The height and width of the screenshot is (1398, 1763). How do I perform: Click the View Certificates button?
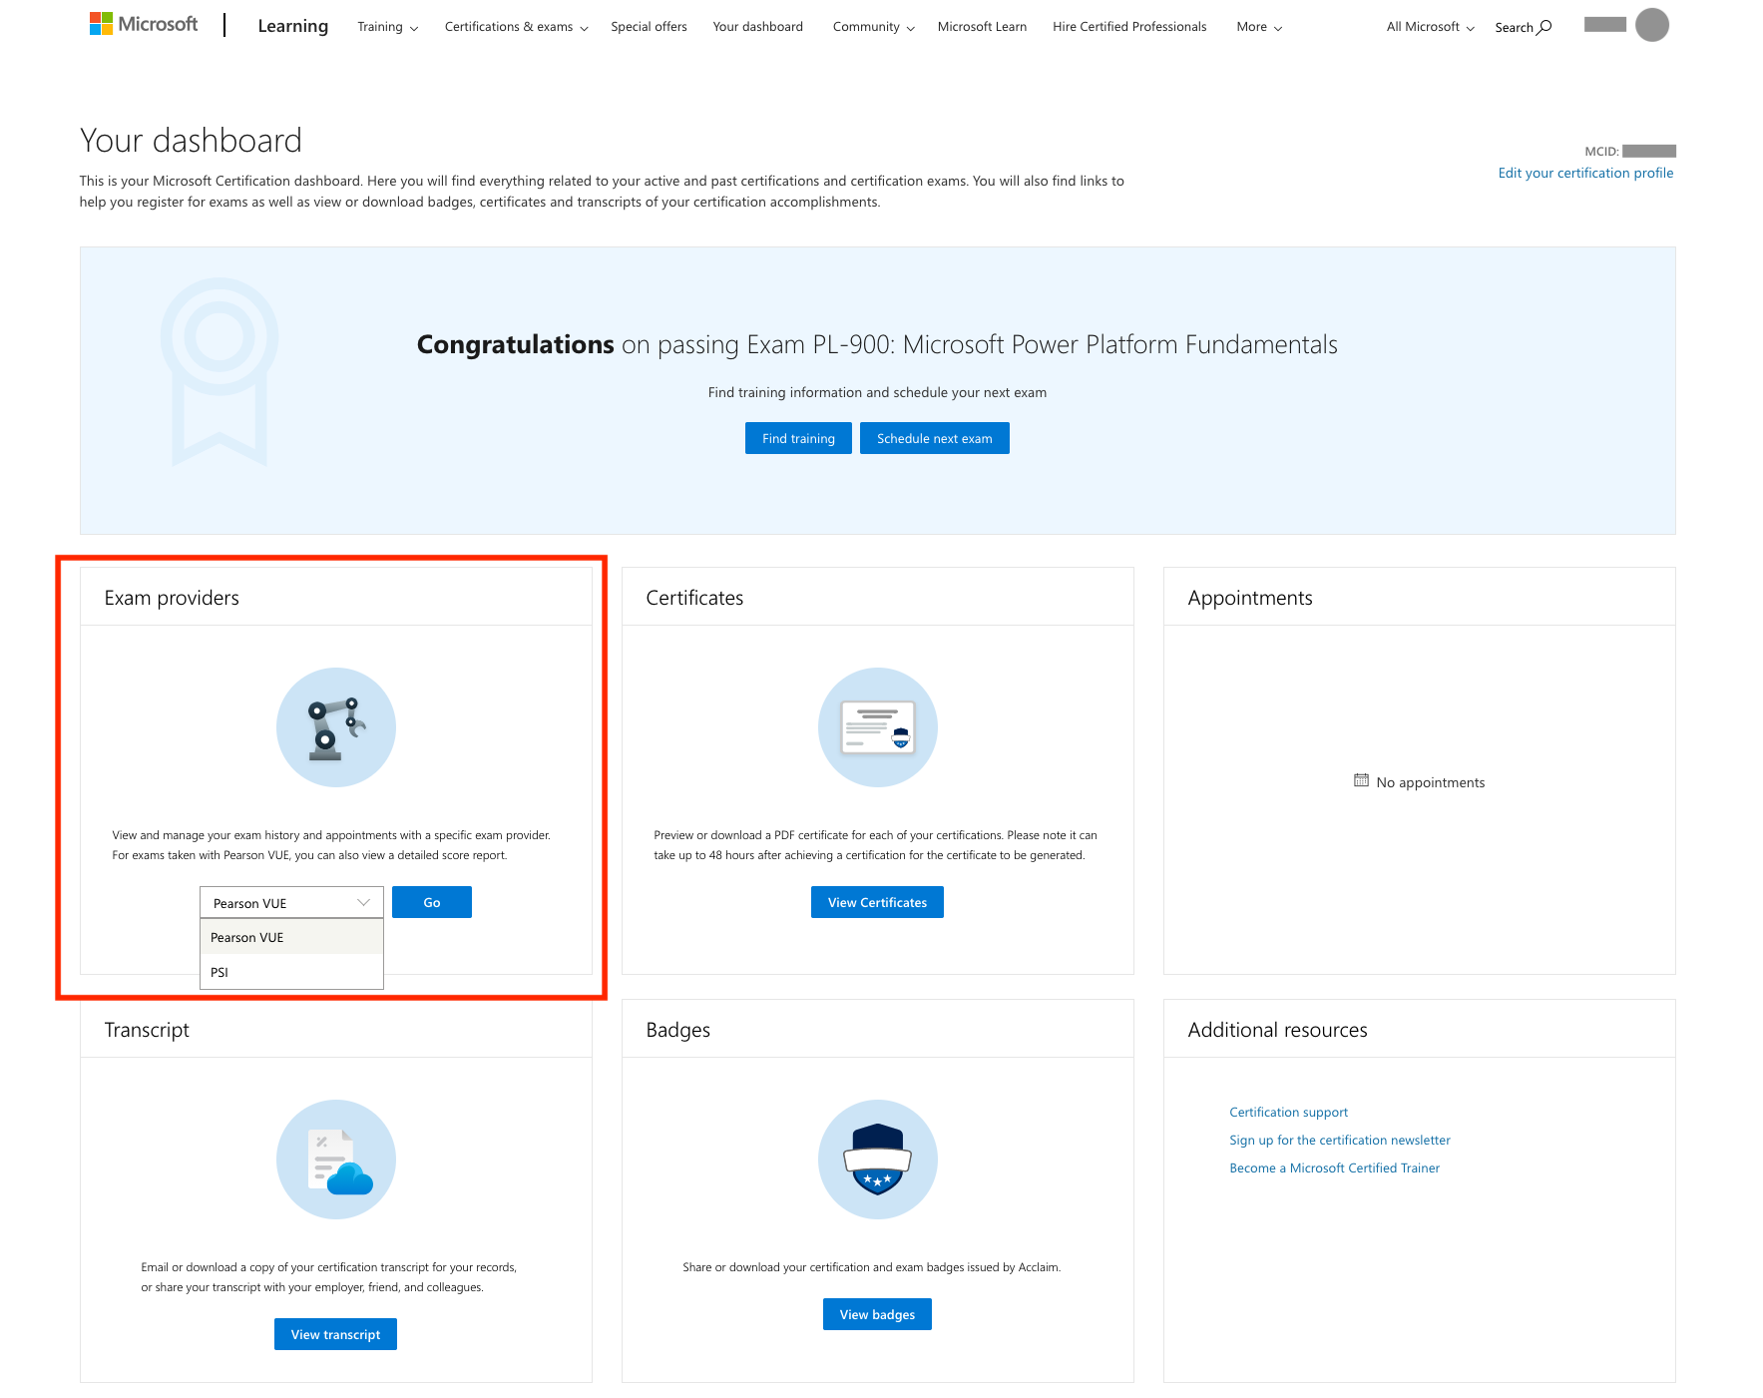tap(877, 902)
